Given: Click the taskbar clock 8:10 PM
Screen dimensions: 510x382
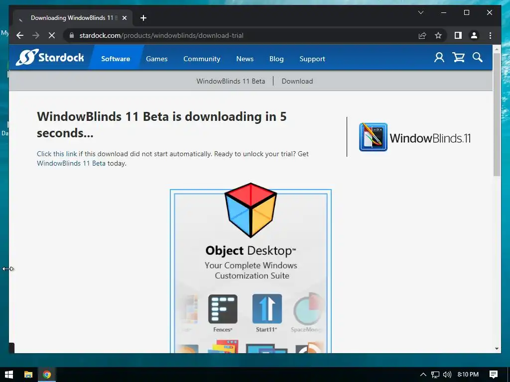Looking at the screenshot, I should tap(468, 375).
